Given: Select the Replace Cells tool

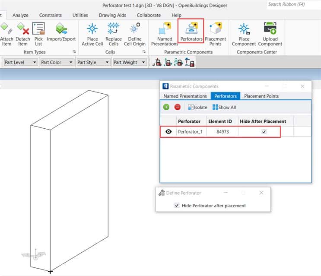Looking at the screenshot, I should [114, 35].
